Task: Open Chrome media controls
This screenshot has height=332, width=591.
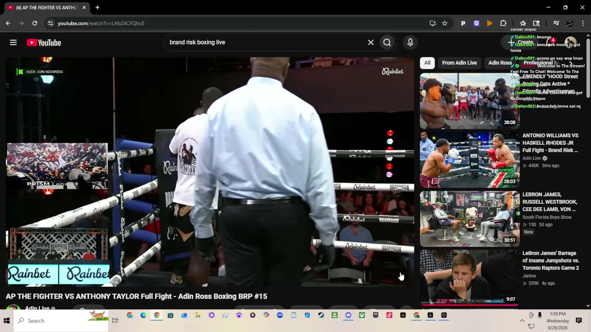Action: (x=556, y=23)
